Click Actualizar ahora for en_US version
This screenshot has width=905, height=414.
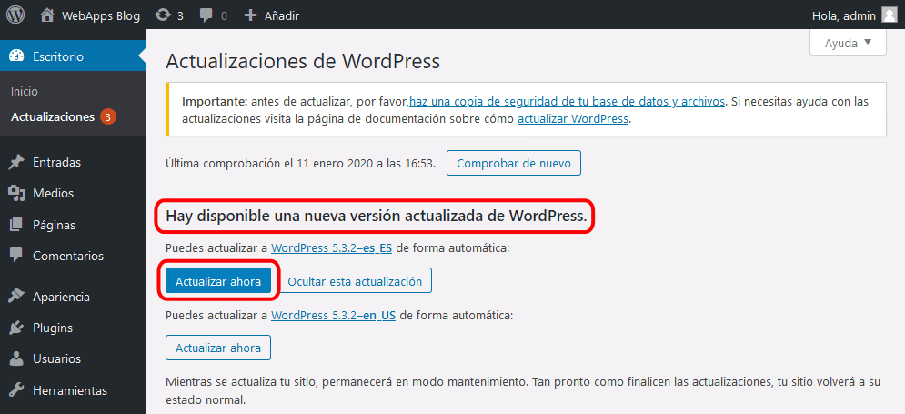click(218, 348)
